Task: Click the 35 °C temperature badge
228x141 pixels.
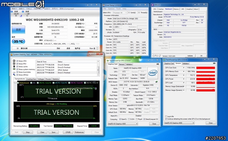Action: pos(19,42)
